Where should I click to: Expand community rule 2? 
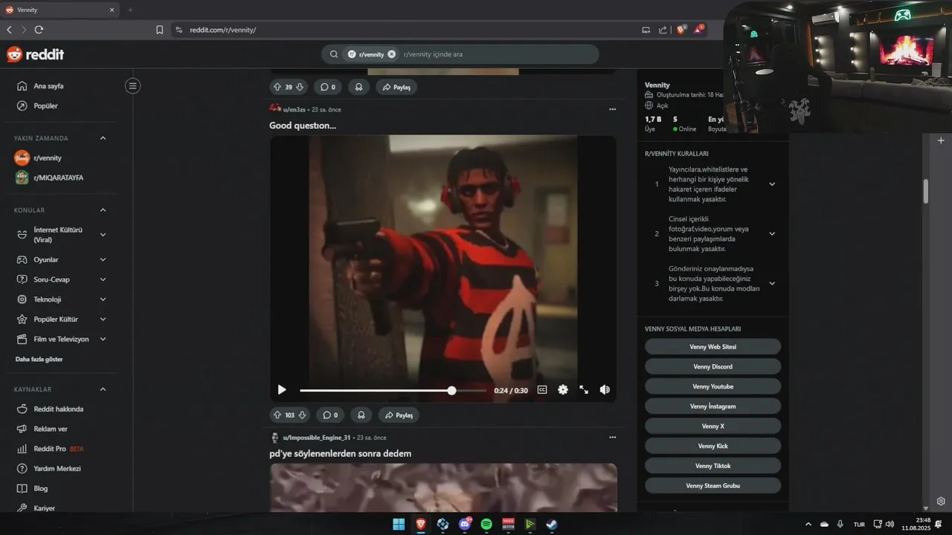pos(772,233)
